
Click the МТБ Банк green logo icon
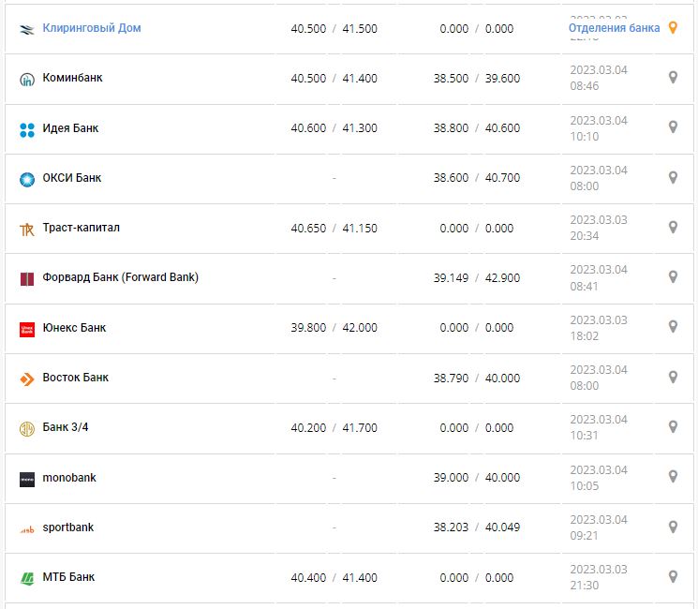point(26,578)
